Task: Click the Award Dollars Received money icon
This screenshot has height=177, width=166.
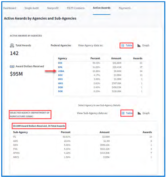Action: (x=12, y=66)
